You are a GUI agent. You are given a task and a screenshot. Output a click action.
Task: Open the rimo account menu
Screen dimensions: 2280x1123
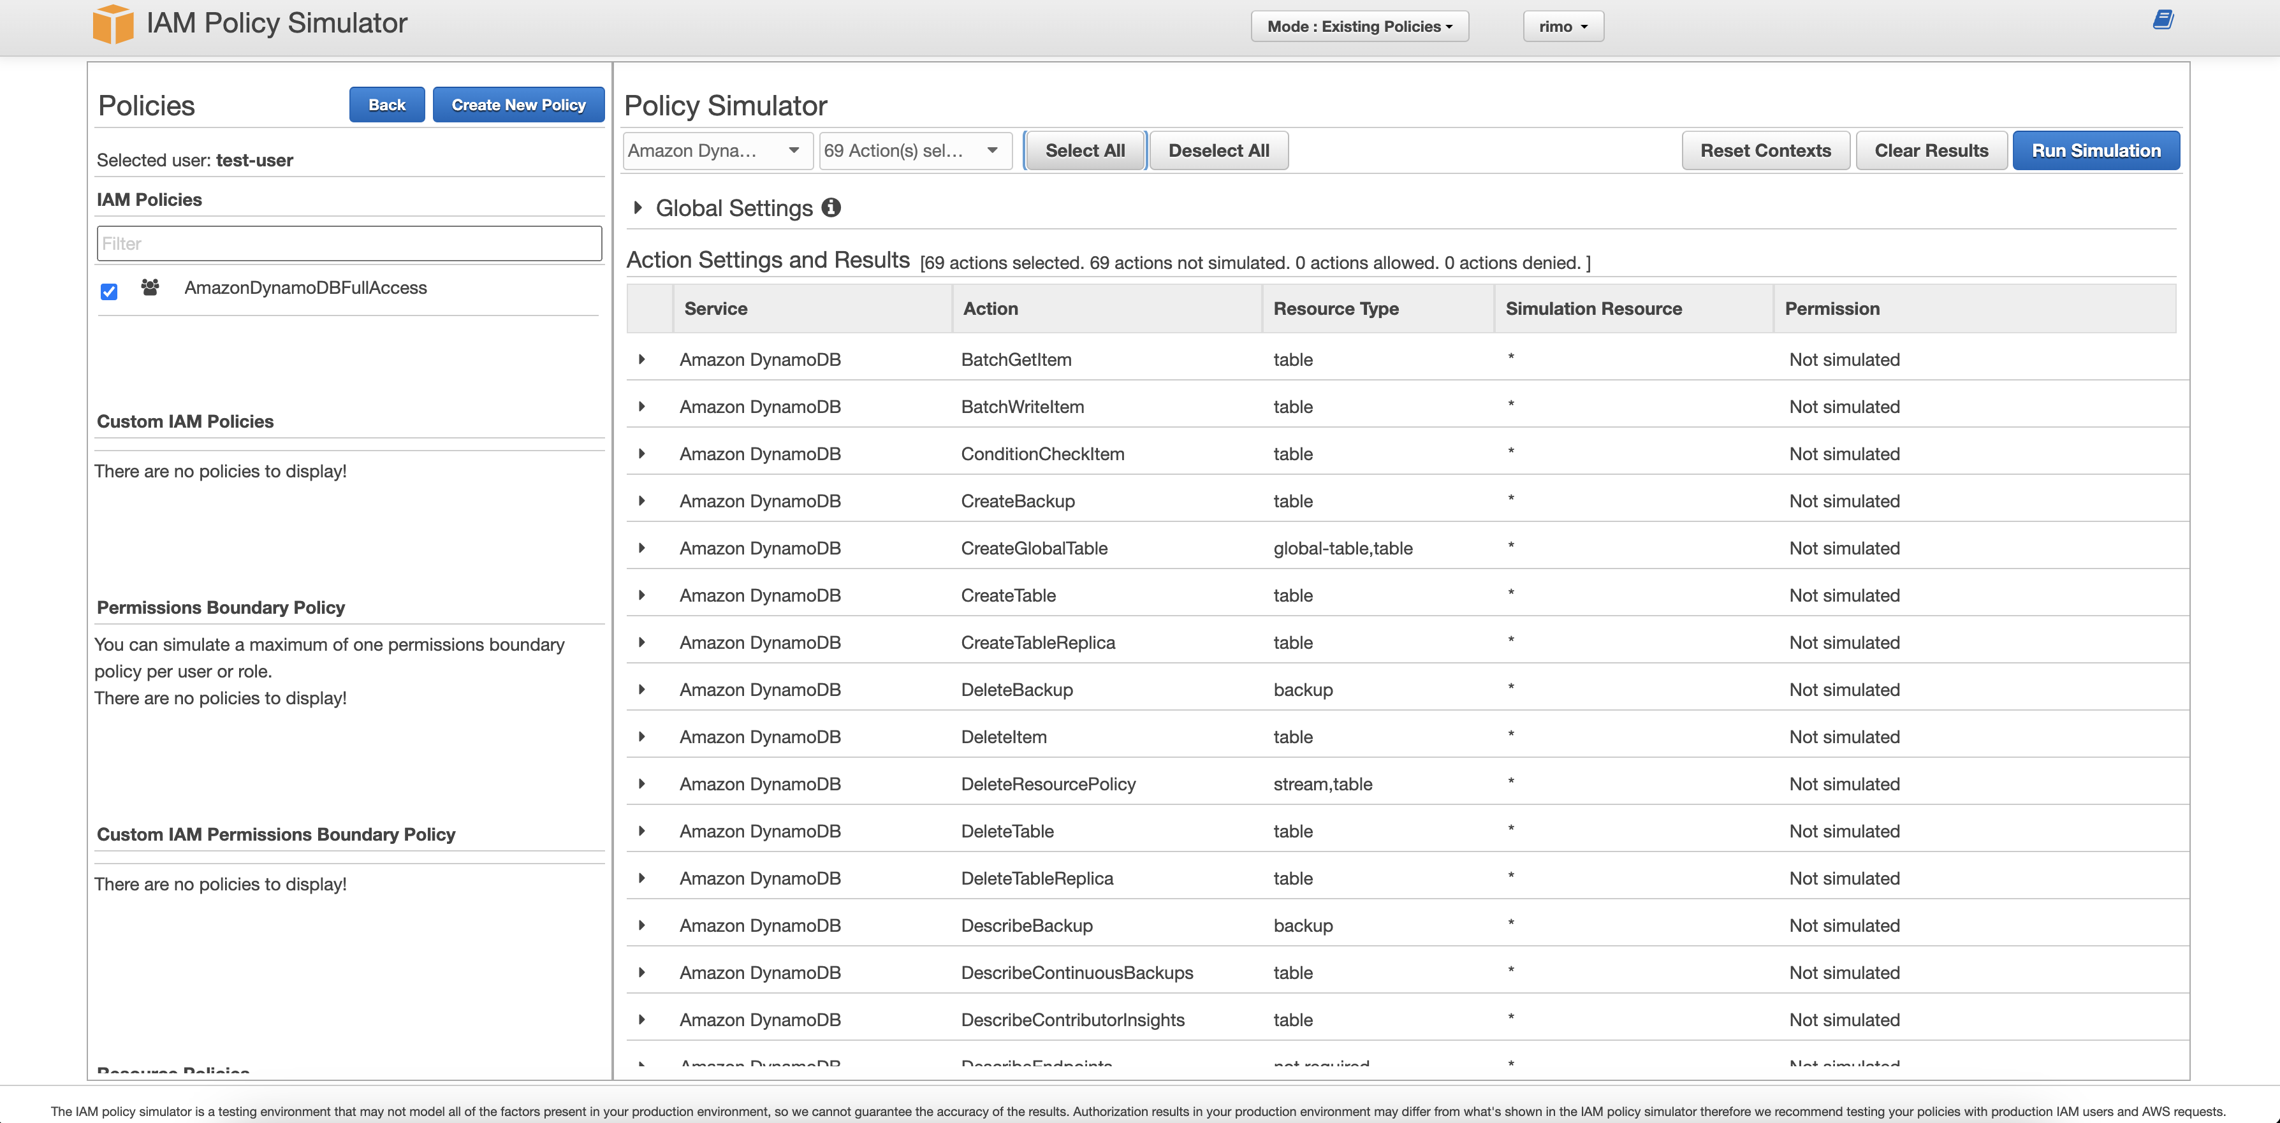pos(1562,27)
